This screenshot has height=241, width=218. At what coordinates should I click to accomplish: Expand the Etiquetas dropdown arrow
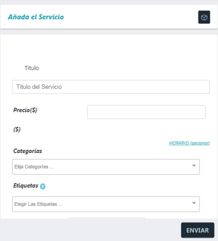(x=194, y=203)
